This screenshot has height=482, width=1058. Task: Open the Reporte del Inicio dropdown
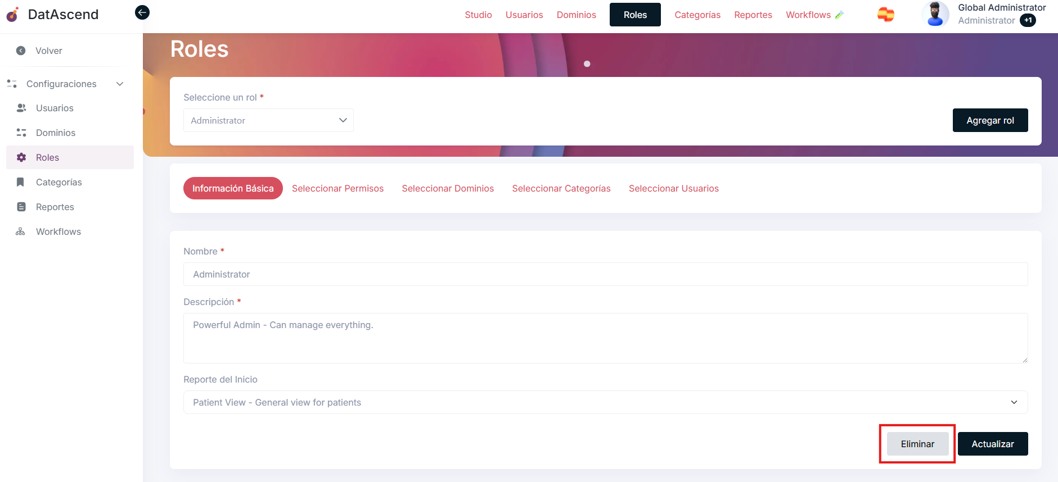click(605, 402)
